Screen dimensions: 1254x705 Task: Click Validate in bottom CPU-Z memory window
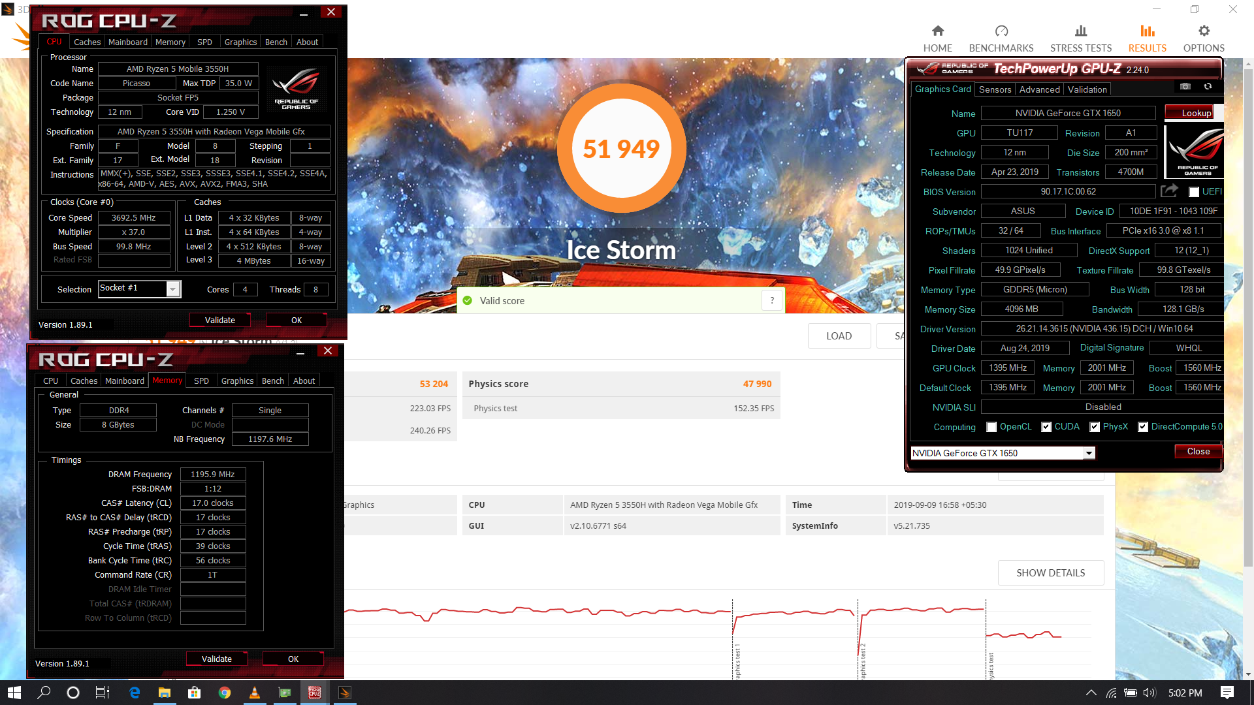click(216, 659)
